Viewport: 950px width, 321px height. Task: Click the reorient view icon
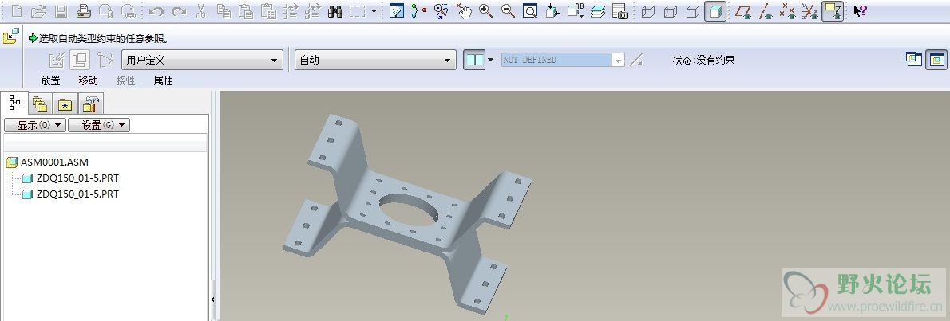pos(552,11)
